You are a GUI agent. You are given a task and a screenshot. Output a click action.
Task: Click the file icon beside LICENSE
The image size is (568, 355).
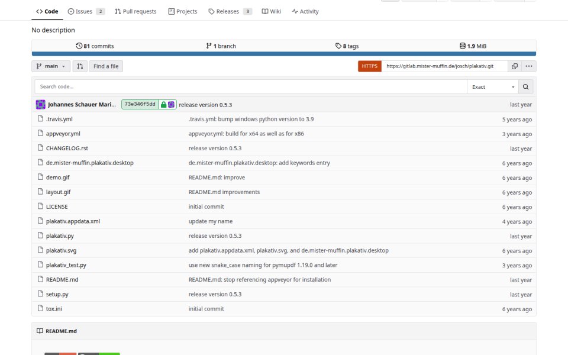click(x=41, y=206)
